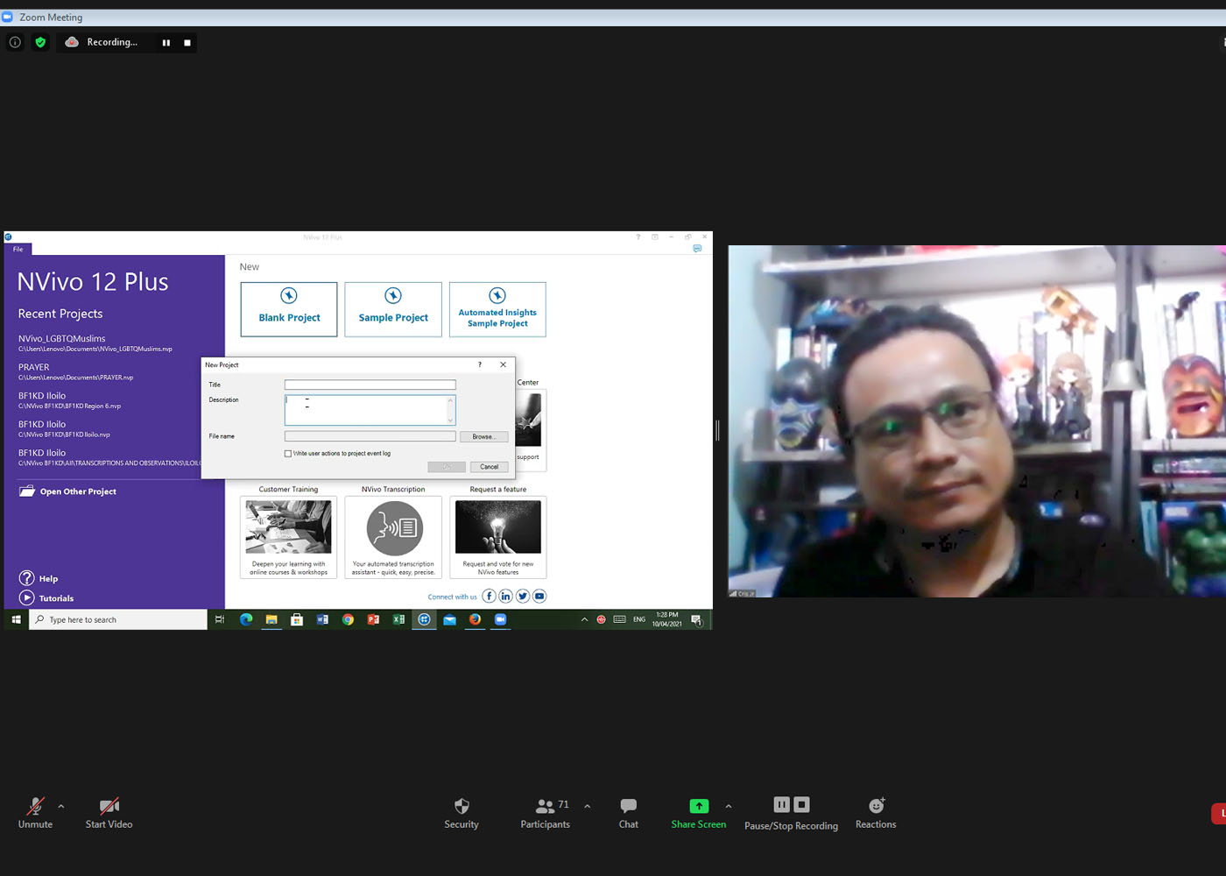Open the NVivo Transcription thumbnail
1226x876 pixels.
[393, 537]
